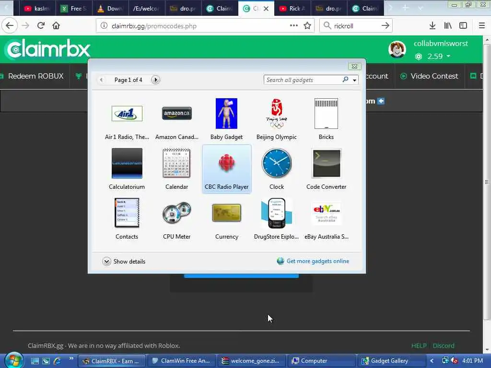Open the browser library

tap(448, 25)
